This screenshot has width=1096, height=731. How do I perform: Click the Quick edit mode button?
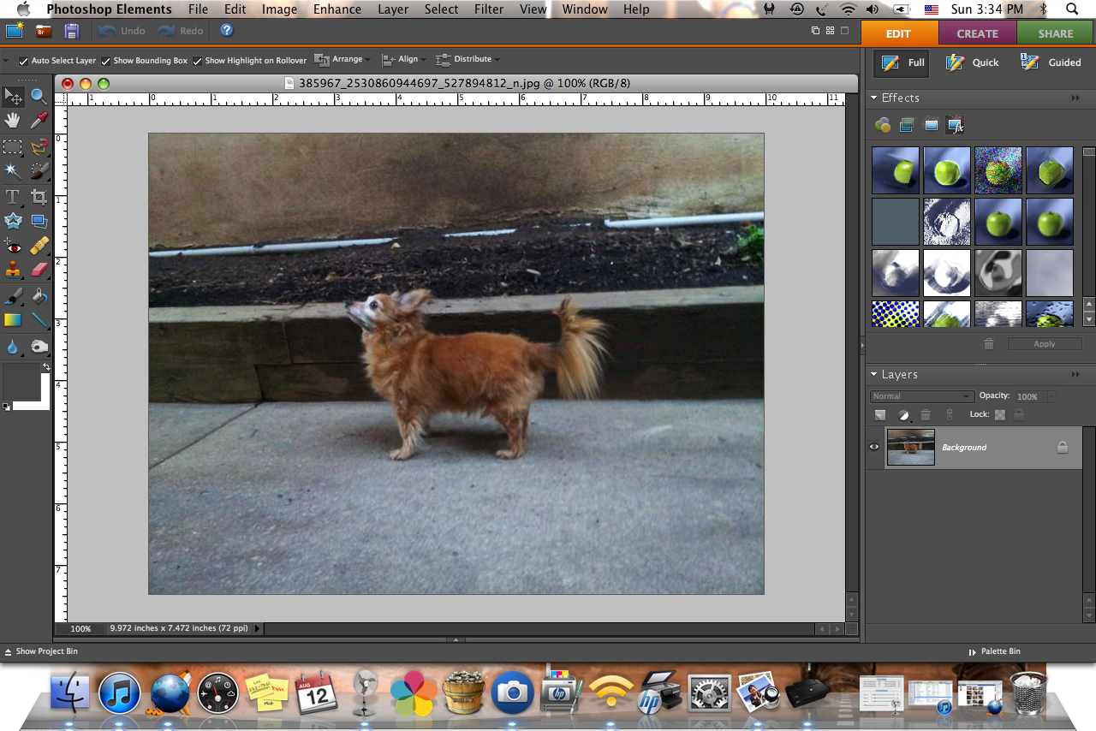tap(973, 62)
